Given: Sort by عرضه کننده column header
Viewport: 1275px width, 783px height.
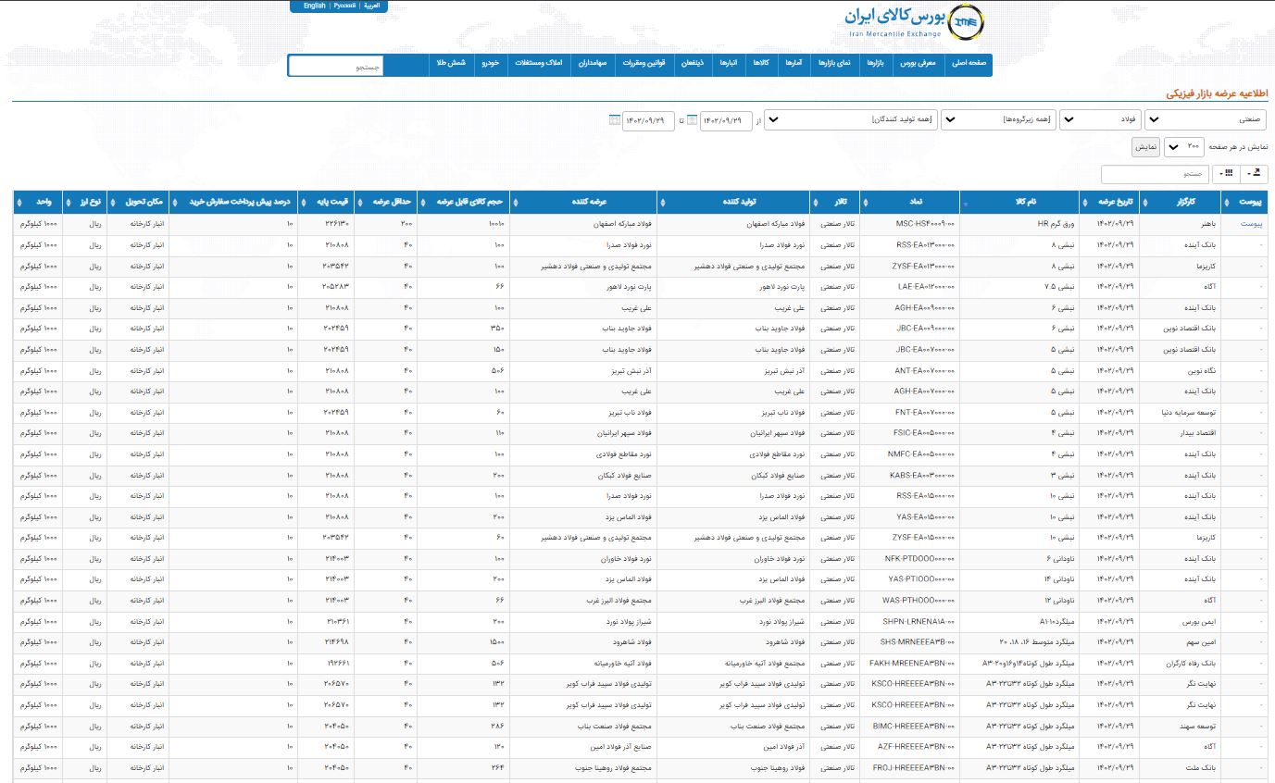Looking at the screenshot, I should pos(583,202).
